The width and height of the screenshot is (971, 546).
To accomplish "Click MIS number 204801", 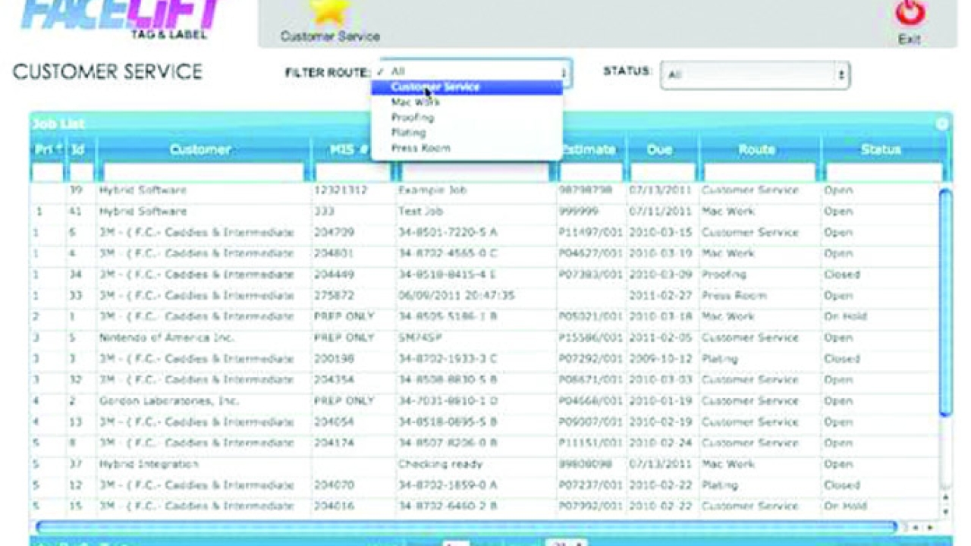I will tap(332, 253).
